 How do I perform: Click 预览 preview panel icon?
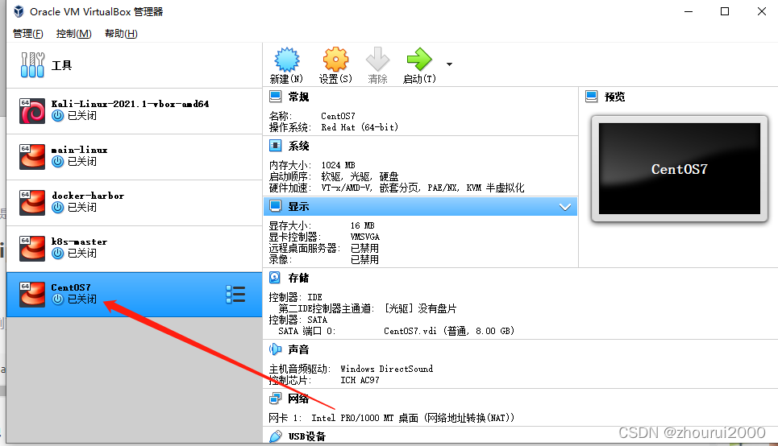coord(592,96)
